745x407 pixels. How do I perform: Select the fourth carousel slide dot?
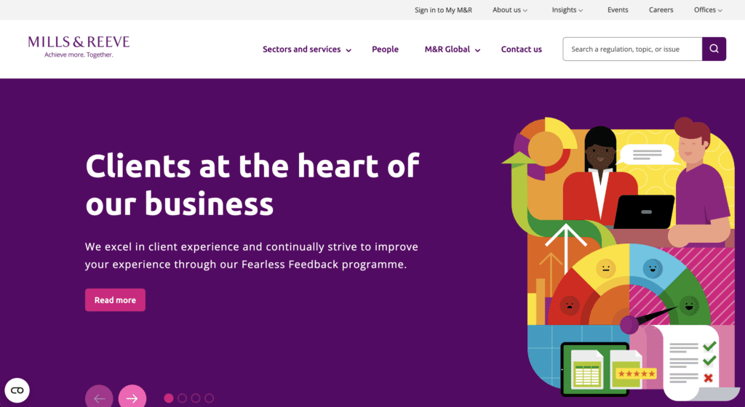[209, 398]
